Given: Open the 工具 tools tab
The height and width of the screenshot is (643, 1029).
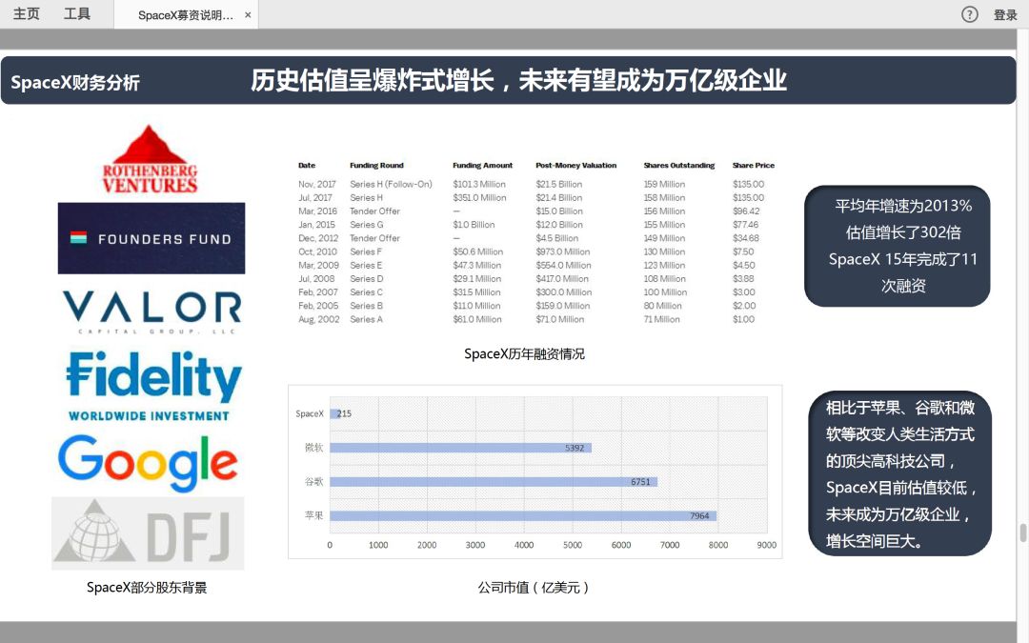Looking at the screenshot, I should [77, 13].
